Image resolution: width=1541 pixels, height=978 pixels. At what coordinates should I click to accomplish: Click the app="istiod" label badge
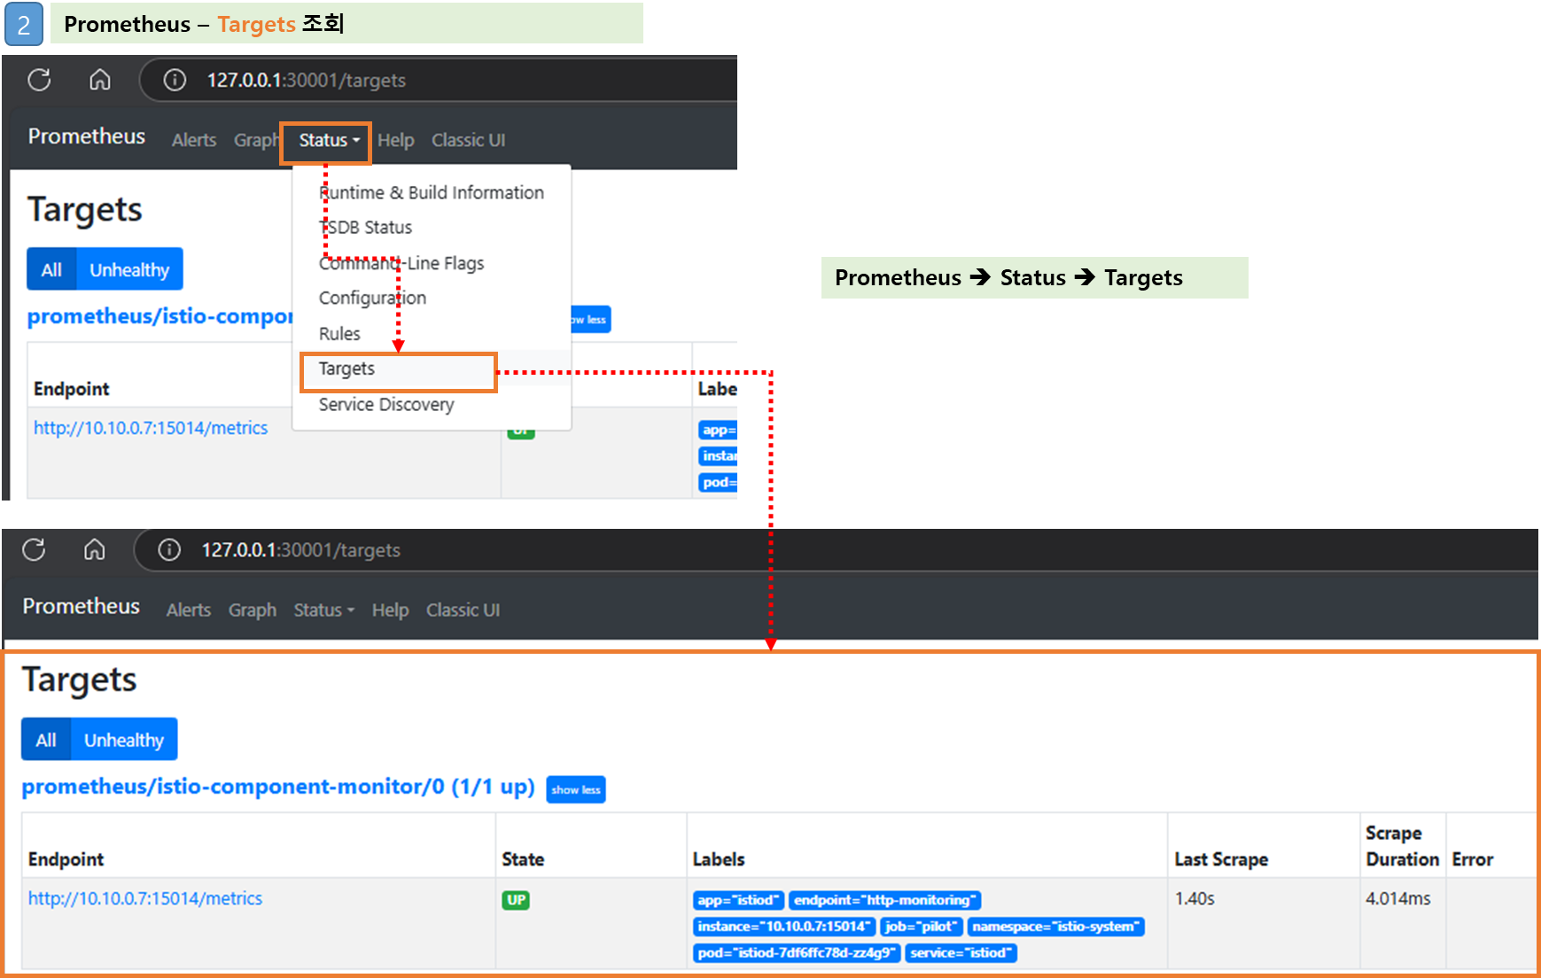click(739, 900)
